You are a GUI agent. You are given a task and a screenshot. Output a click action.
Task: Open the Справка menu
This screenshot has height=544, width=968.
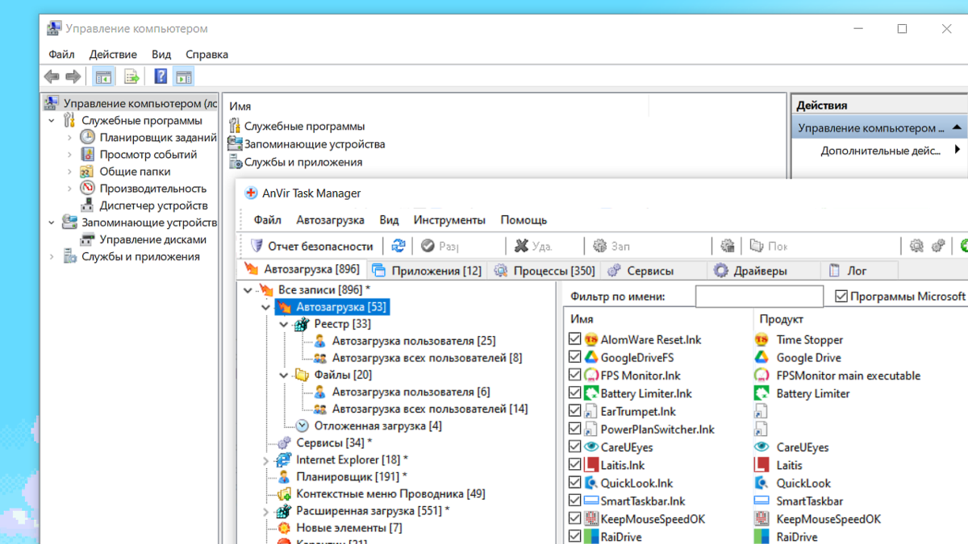pos(207,55)
